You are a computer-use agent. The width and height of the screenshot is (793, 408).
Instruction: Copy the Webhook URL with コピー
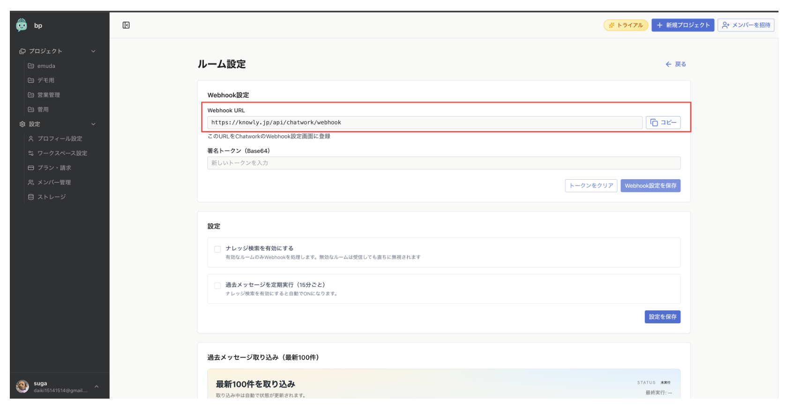pos(663,123)
